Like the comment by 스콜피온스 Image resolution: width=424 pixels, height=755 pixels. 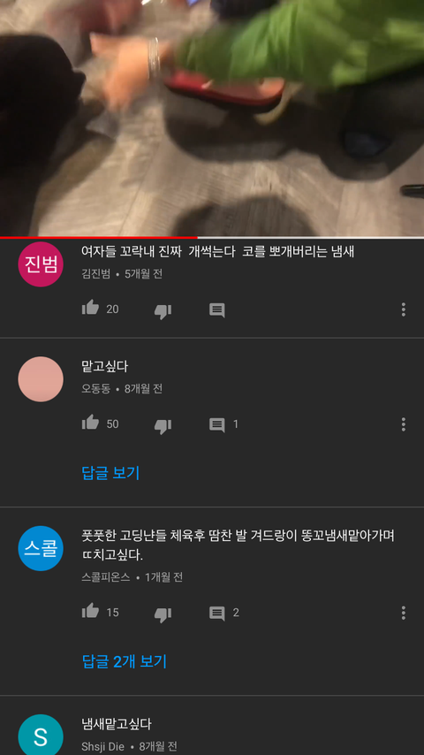90,611
